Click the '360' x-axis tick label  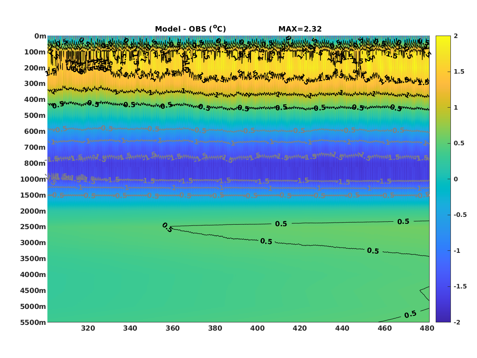coord(172,328)
